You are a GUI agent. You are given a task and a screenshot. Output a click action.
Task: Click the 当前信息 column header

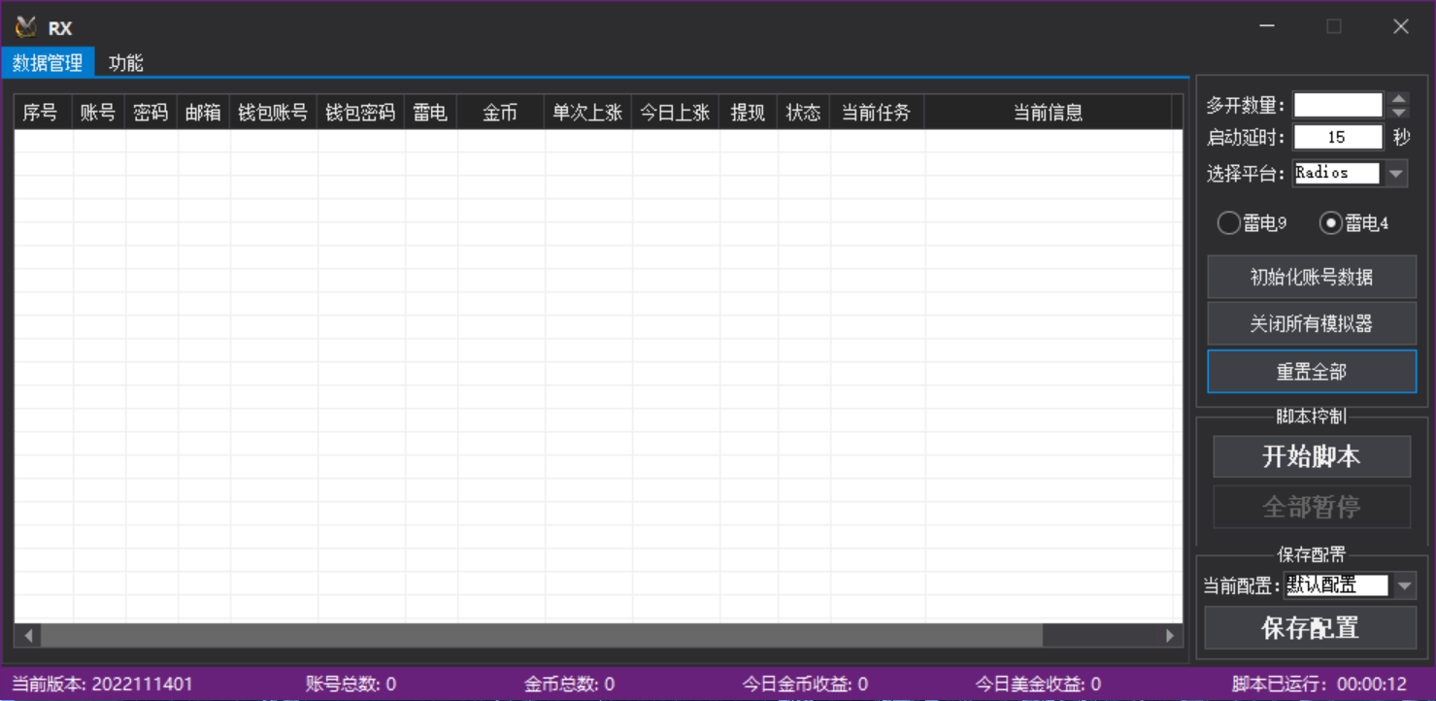(1048, 113)
